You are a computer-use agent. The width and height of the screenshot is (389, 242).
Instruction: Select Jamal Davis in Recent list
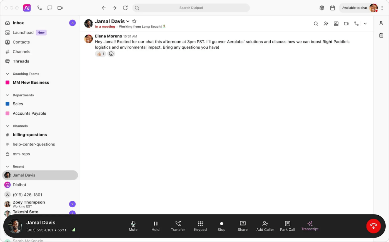coord(40,175)
